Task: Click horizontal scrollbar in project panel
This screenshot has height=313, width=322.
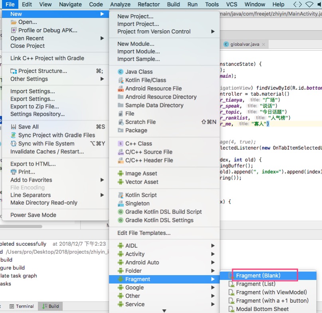Action: pyautogui.click(x=21, y=227)
